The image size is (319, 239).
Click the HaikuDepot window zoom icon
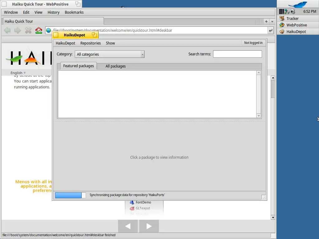[x=94, y=35]
